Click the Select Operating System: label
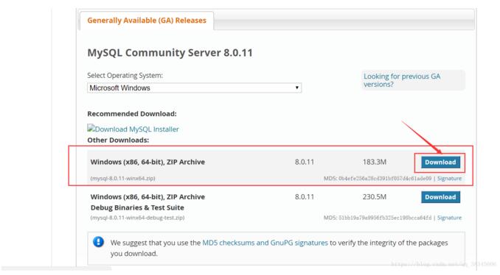This screenshot has height=275, width=500. (125, 75)
